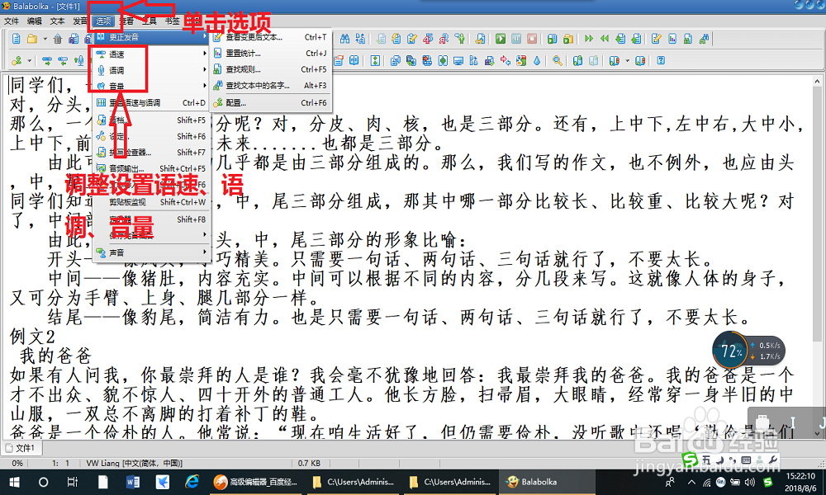Viewport: 826px width, 495px height.
Task: Click the Pause reading button
Action: click(516, 39)
